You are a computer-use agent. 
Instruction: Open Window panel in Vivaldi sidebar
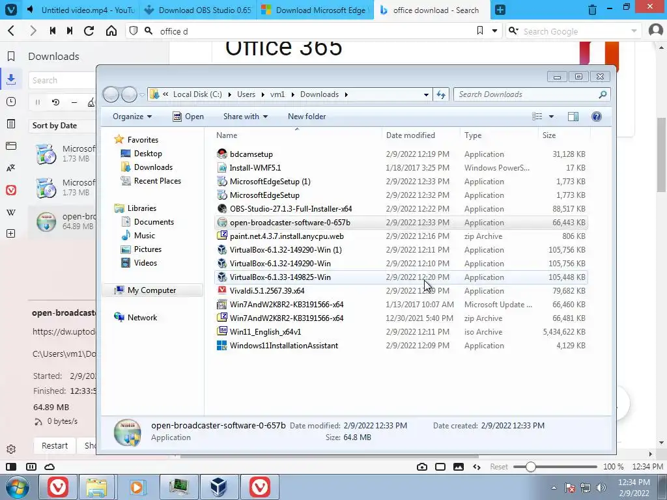11,146
